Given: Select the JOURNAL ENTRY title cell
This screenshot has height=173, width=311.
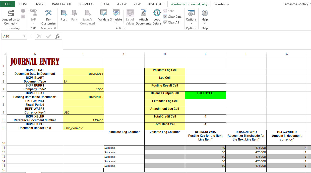Looking at the screenshot, I should coord(35,62).
